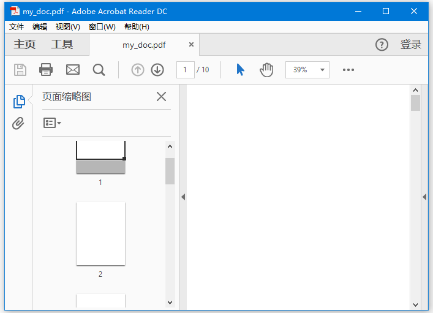Open zoom level dropdown arrow
The height and width of the screenshot is (313, 433).
click(322, 70)
